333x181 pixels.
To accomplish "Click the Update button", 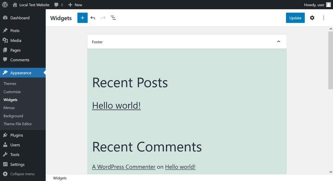I will [295, 18].
